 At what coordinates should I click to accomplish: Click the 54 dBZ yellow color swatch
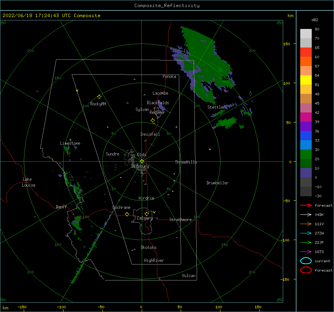click(x=306, y=80)
